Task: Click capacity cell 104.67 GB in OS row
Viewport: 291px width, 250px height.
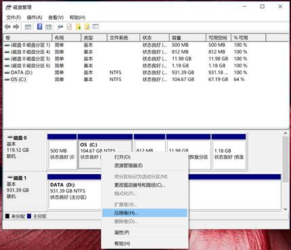Action: pyautogui.click(x=183, y=79)
